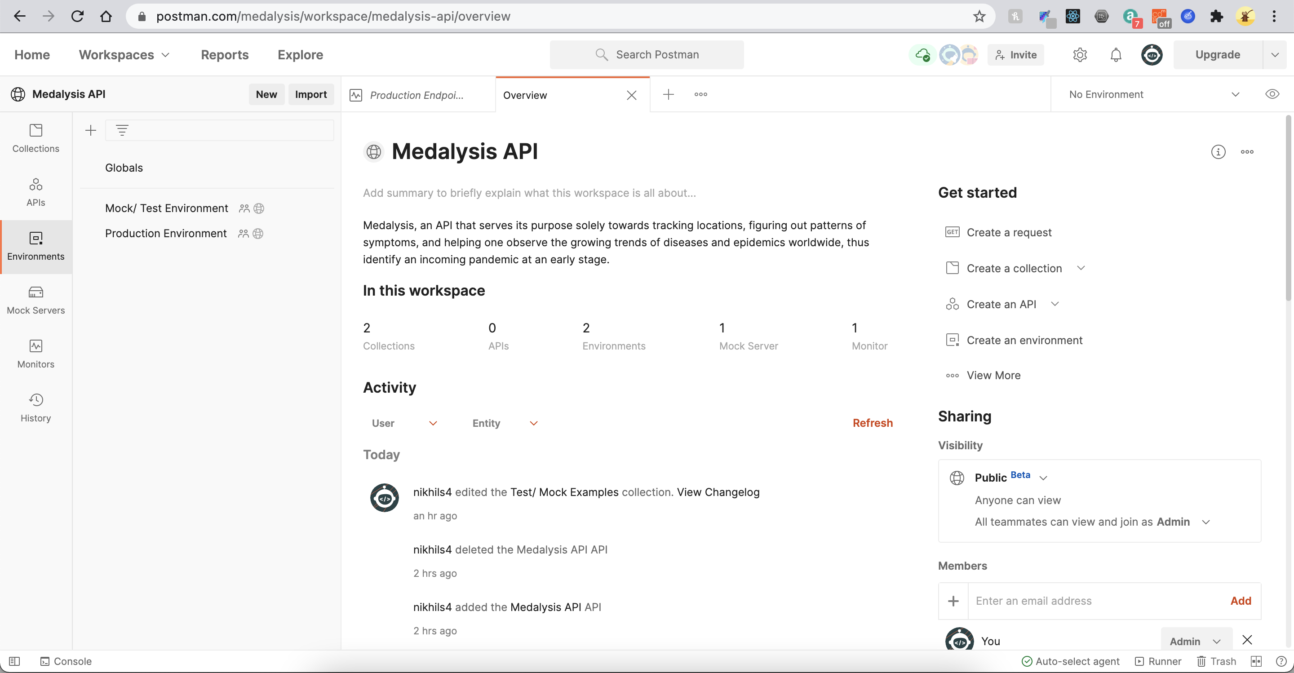Toggle the environment quick look eye
The image size is (1294, 673).
point(1272,94)
